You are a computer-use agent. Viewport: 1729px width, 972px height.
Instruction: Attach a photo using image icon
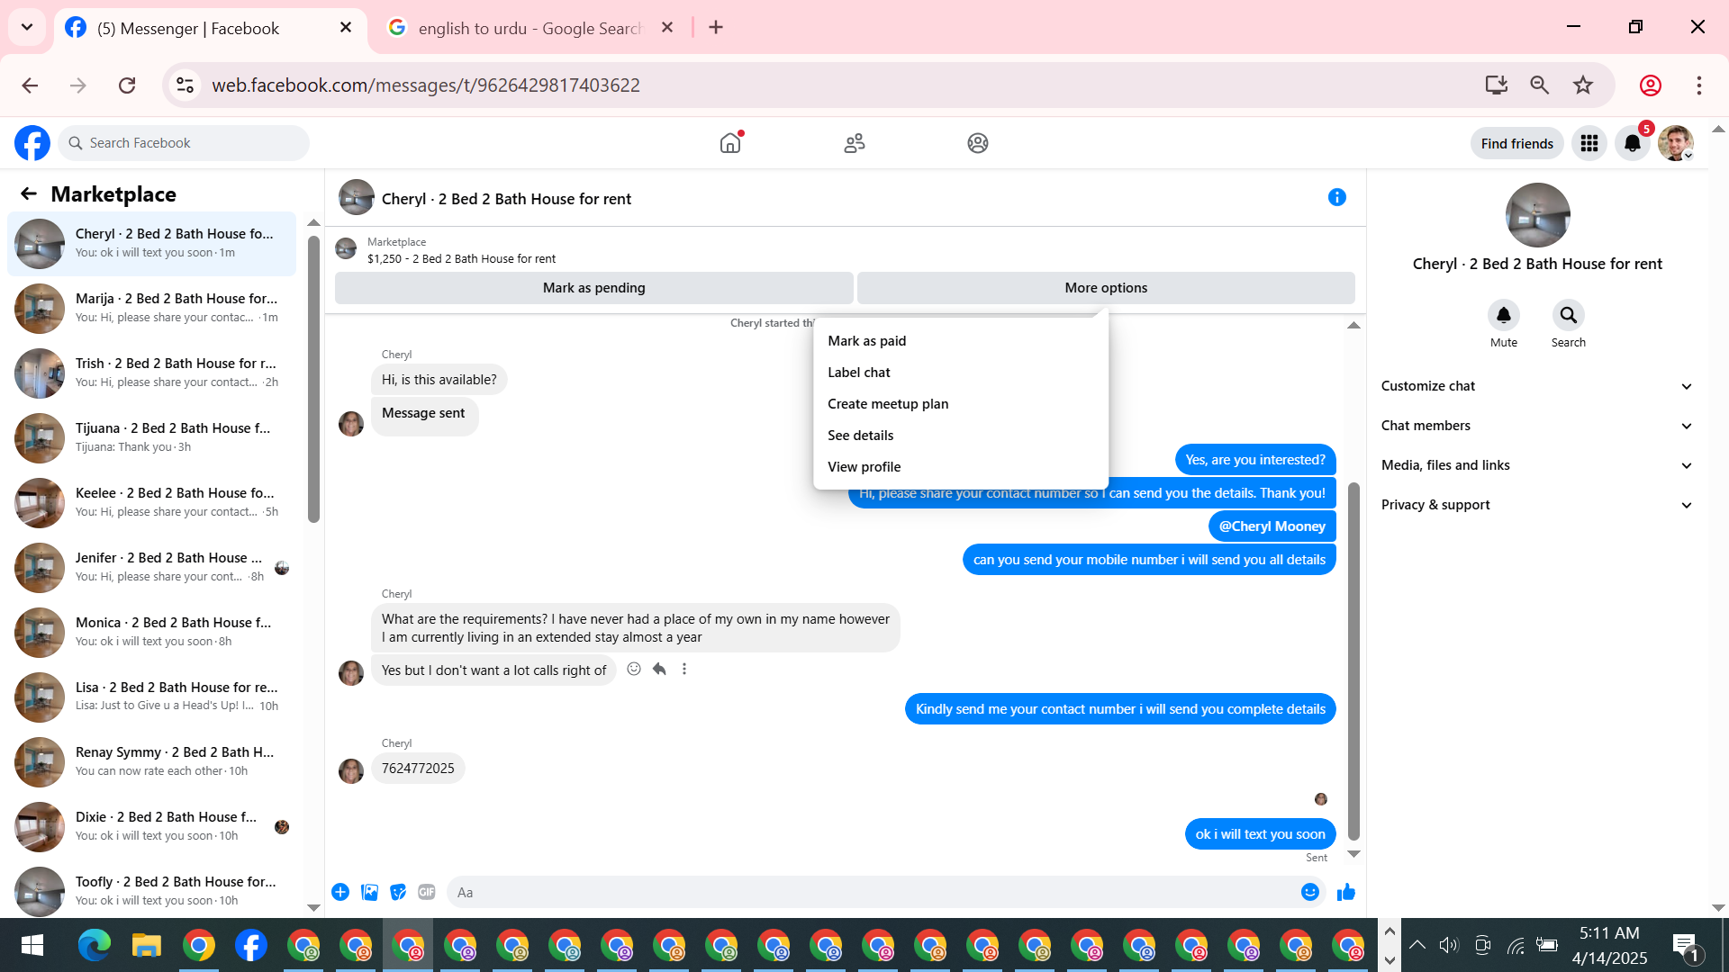[x=369, y=892]
